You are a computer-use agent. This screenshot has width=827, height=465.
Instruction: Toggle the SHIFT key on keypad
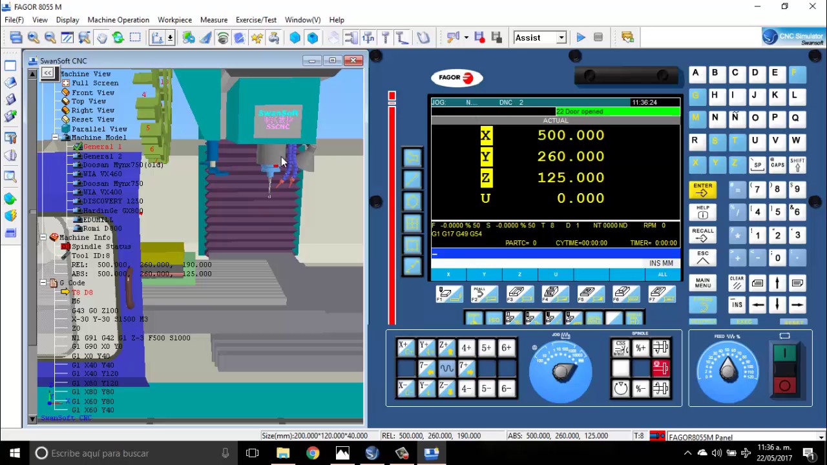pos(797,165)
